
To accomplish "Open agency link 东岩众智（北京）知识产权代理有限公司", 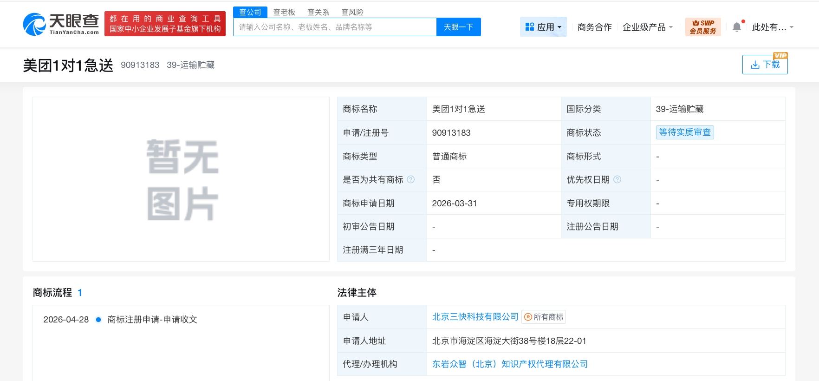I will point(510,364).
